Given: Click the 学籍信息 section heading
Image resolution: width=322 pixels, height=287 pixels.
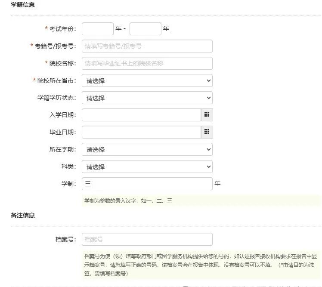Looking at the screenshot, I should [x=23, y=5].
